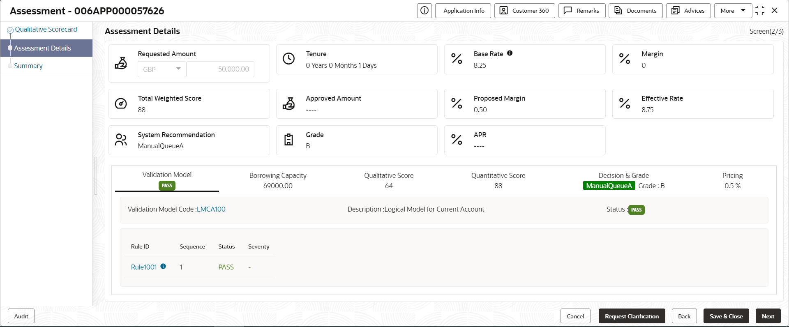
Task: Click the Total Weighted Score gauge icon
Action: point(121,104)
